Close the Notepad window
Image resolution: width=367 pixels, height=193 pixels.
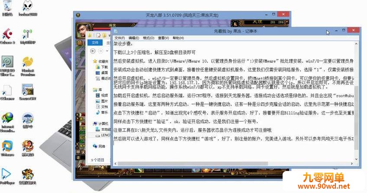point(354,30)
